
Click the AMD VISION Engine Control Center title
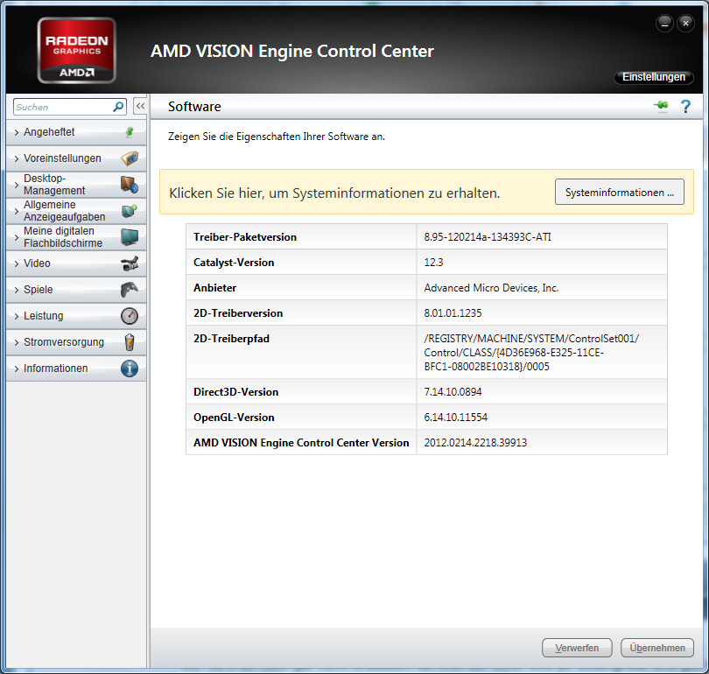point(292,51)
